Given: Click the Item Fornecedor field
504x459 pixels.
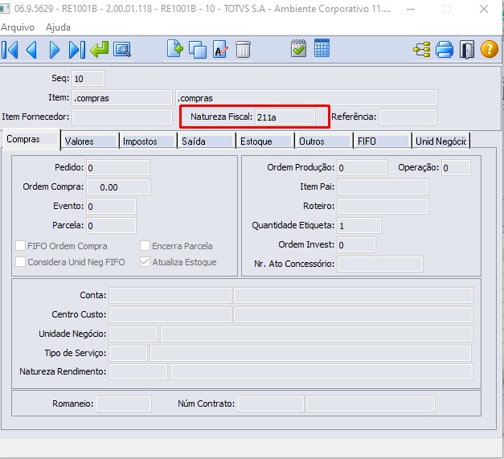Looking at the screenshot, I should pyautogui.click(x=122, y=117).
